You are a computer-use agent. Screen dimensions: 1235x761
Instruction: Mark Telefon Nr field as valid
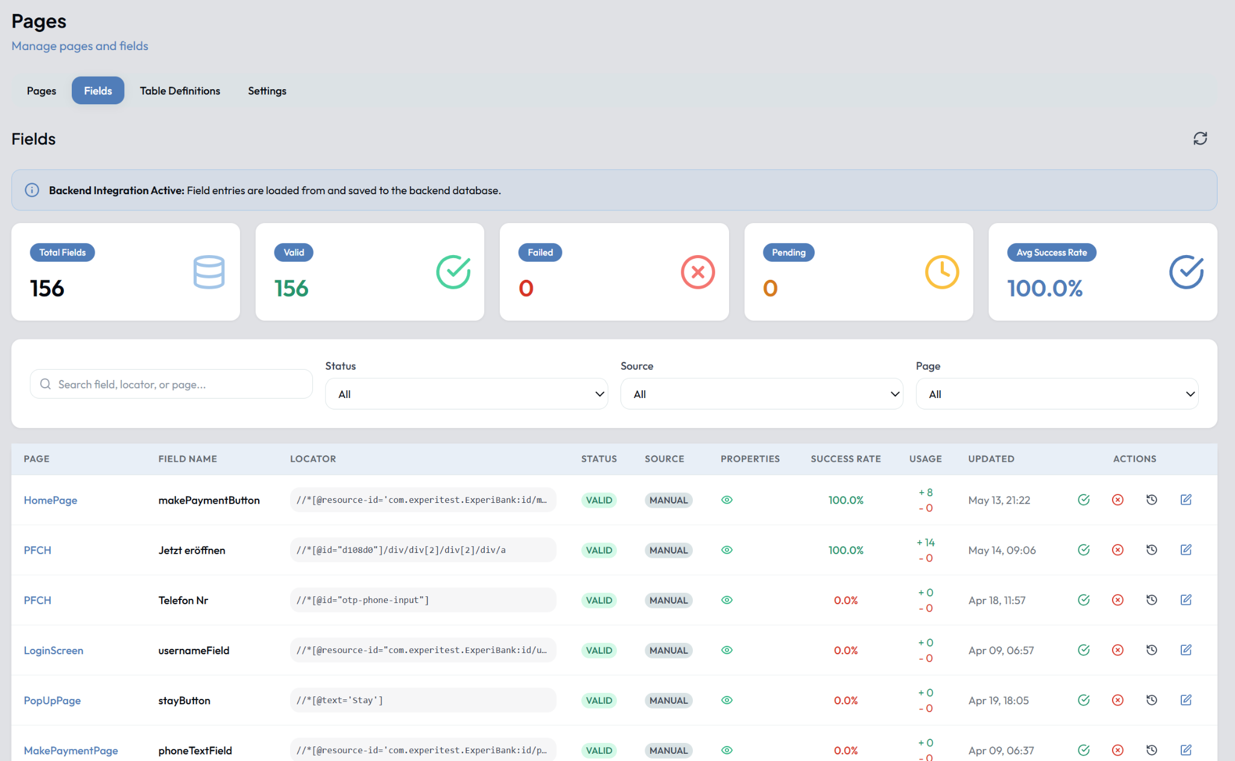pyautogui.click(x=1084, y=600)
